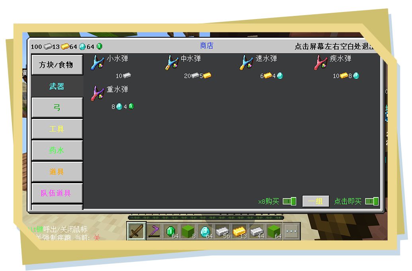Pick the red 疾水弹 slingshot icon

tap(321, 62)
